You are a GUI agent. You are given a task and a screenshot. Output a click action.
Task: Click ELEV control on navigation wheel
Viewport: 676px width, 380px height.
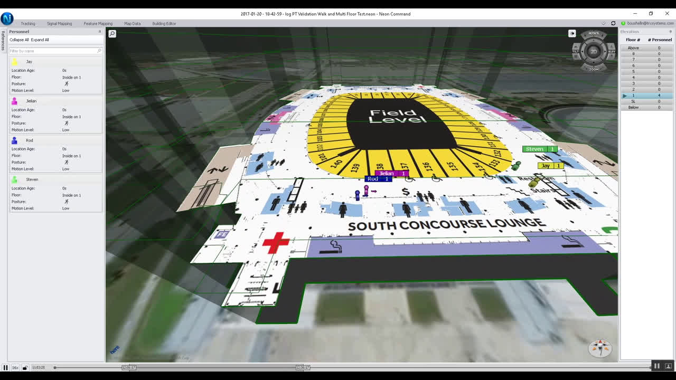pos(612,51)
